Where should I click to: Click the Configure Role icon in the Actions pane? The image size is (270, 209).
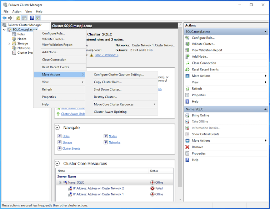tap(187, 38)
